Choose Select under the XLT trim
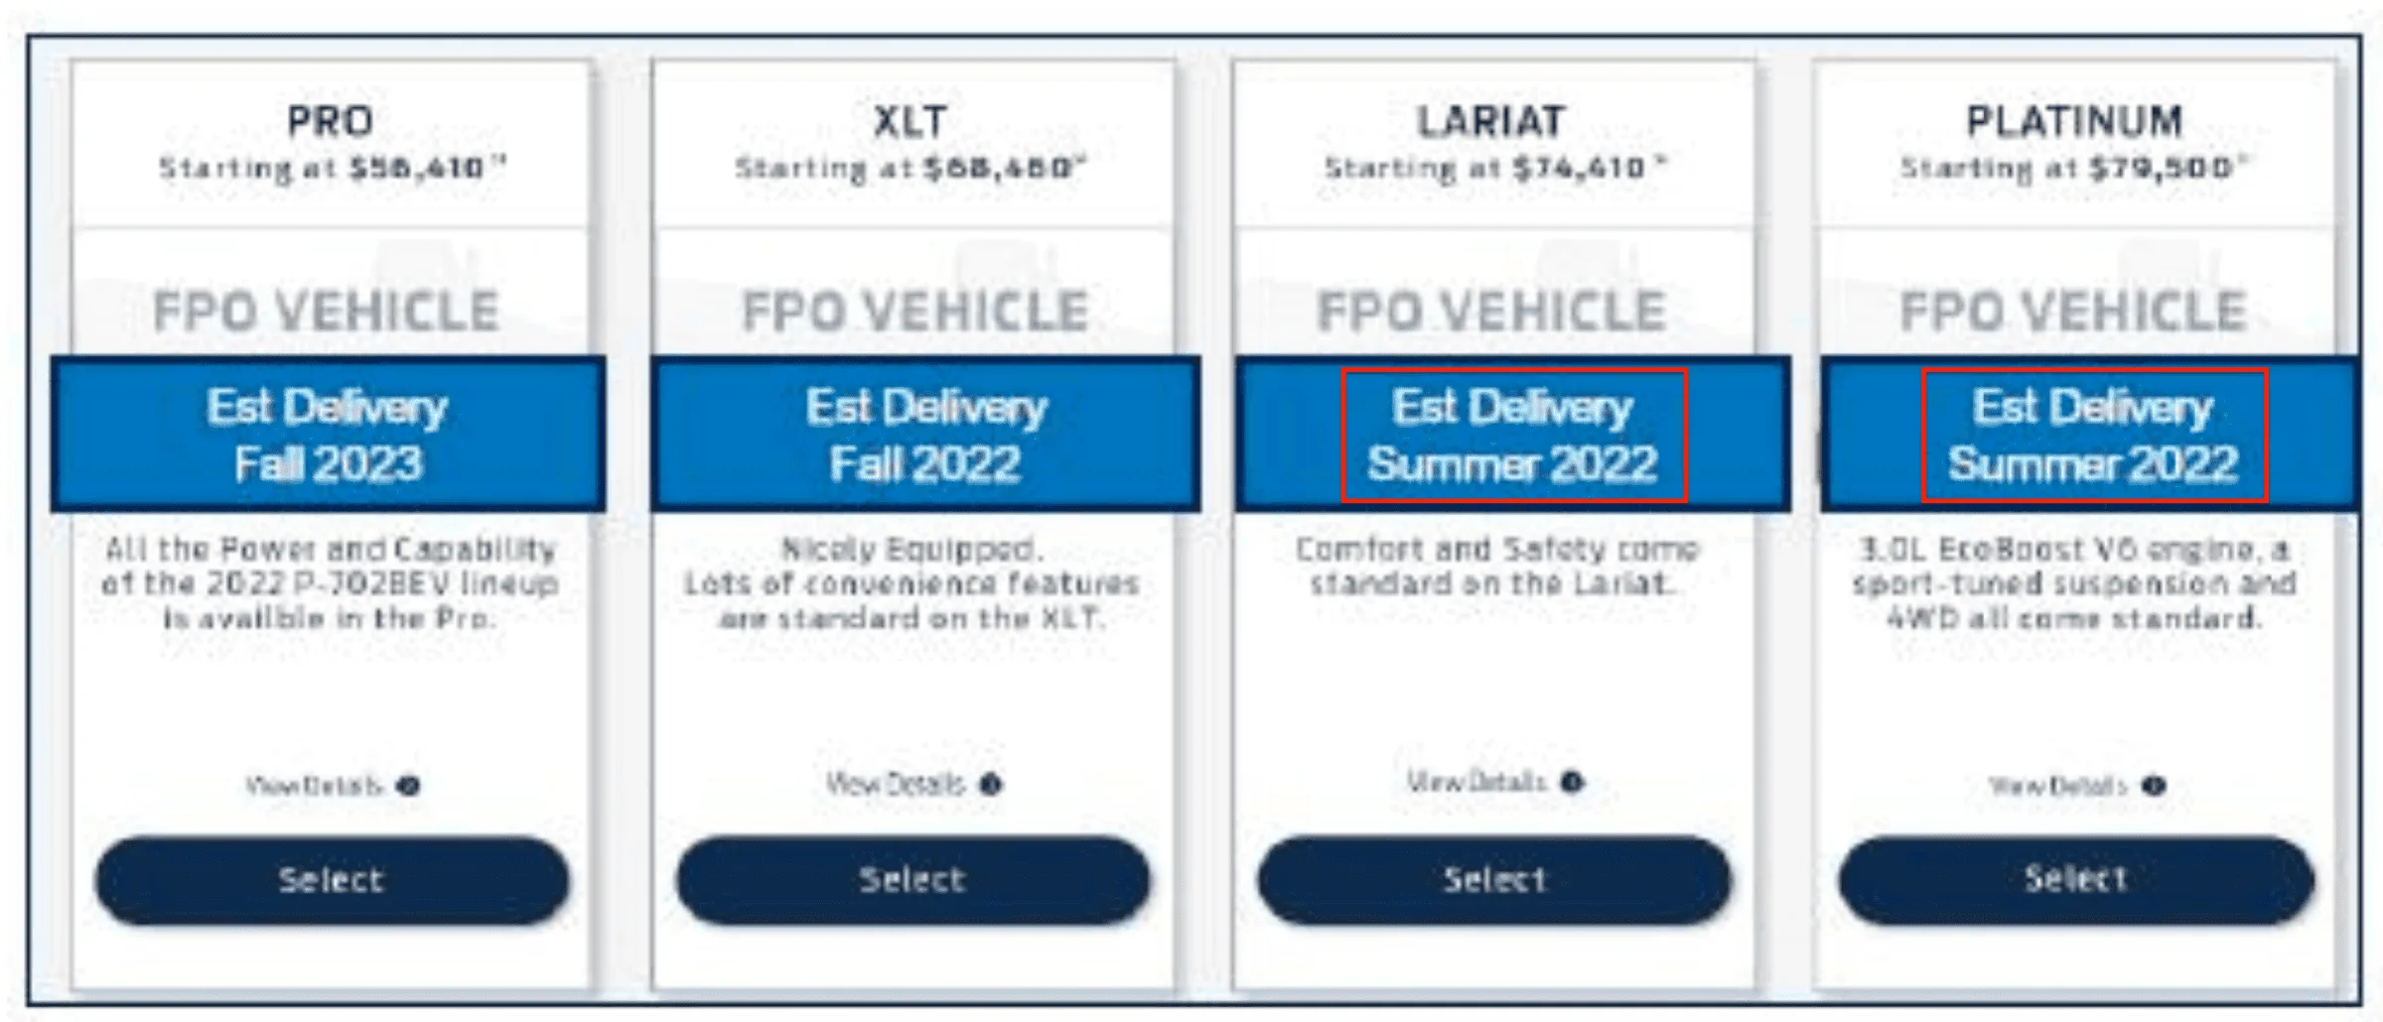This screenshot has height=1022, width=2383. (912, 880)
